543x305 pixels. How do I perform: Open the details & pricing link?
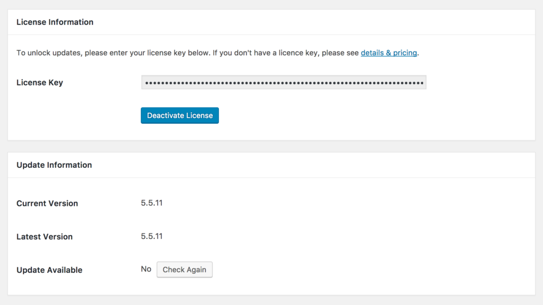[x=389, y=53]
